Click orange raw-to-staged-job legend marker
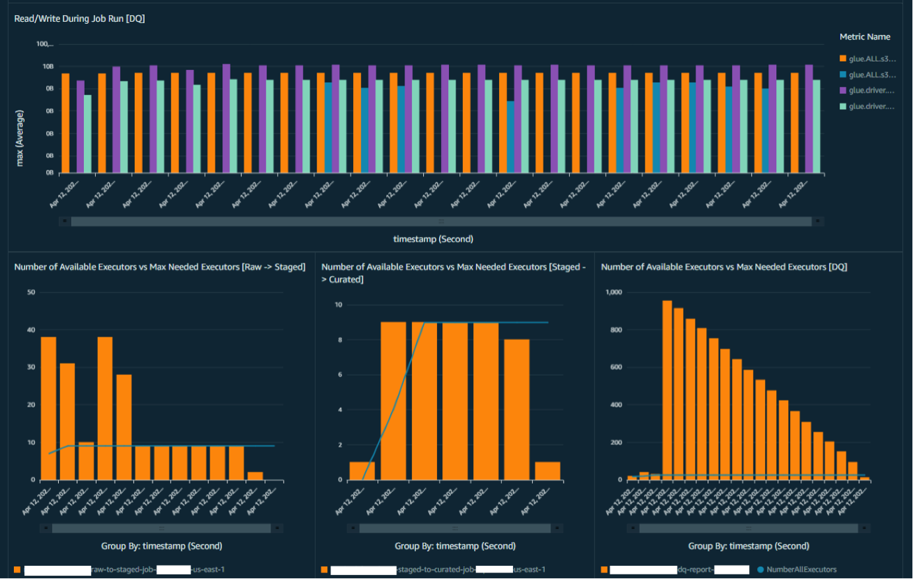The height and width of the screenshot is (581, 915). click(17, 569)
